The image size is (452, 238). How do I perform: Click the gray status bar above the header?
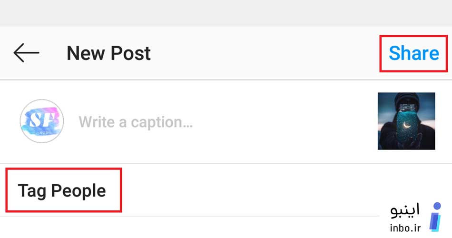[226, 13]
